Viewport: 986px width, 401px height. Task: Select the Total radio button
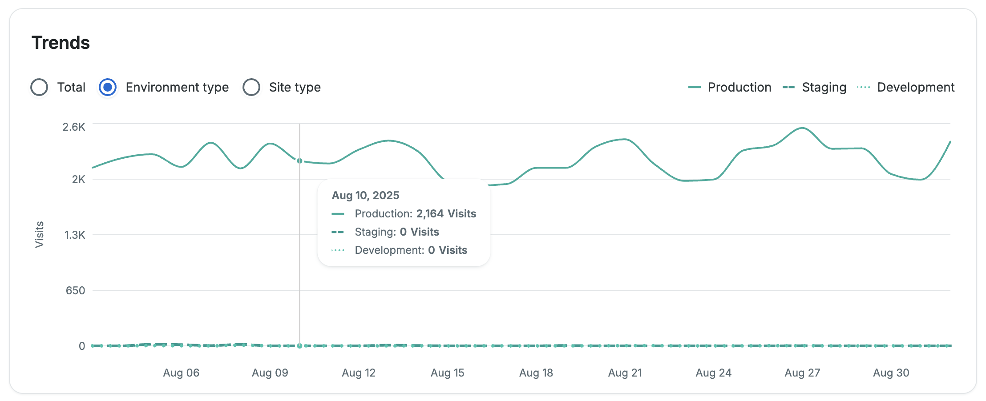[39, 87]
